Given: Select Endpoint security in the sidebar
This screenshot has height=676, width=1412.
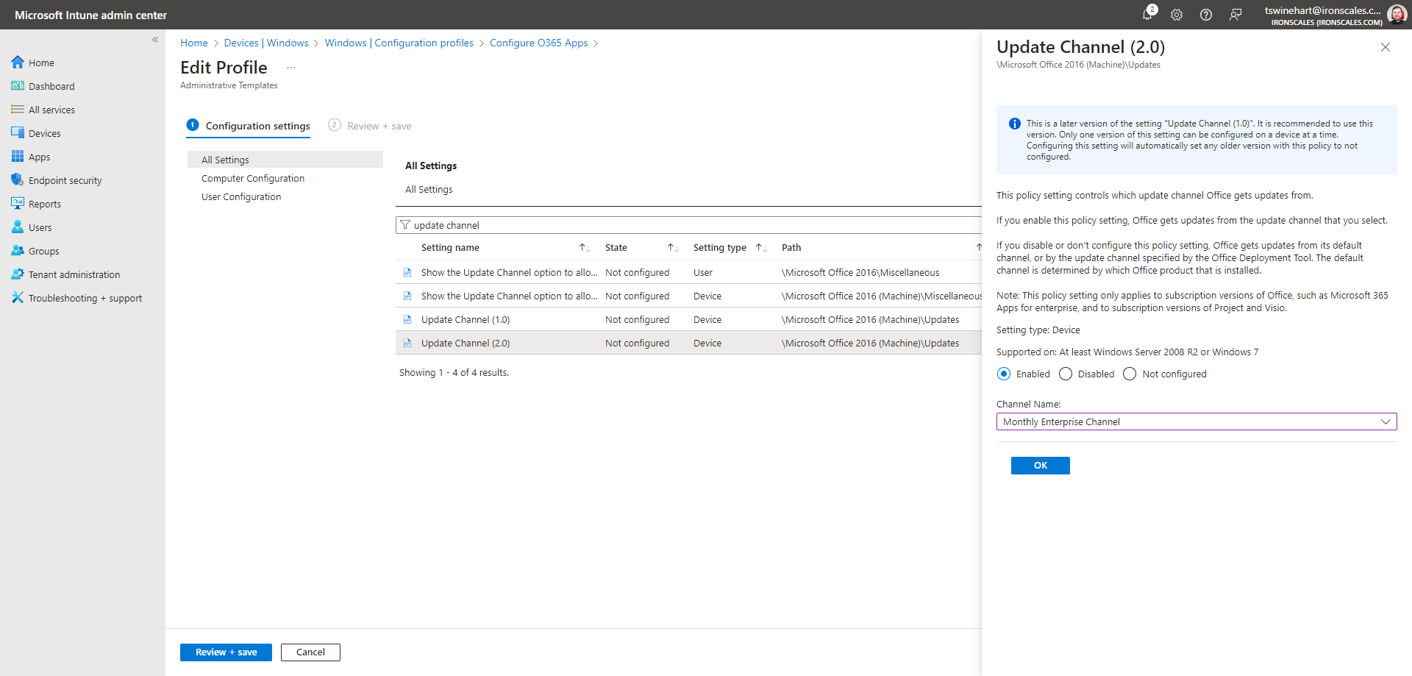Looking at the screenshot, I should [x=65, y=179].
